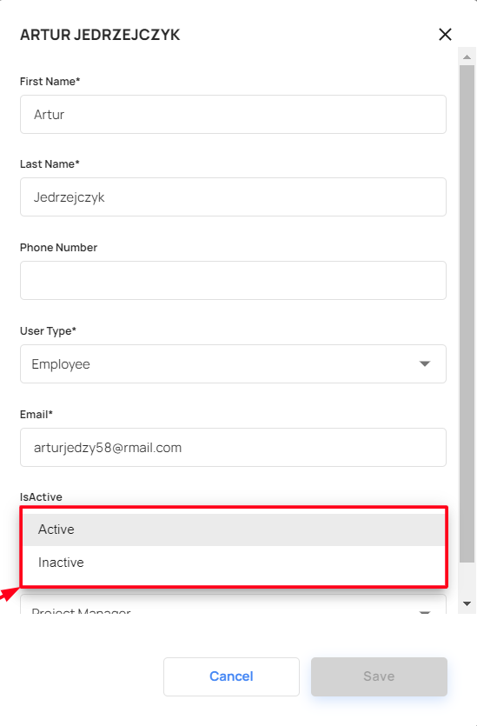Click the Email input field
The width and height of the screenshot is (477, 726).
coord(233,447)
